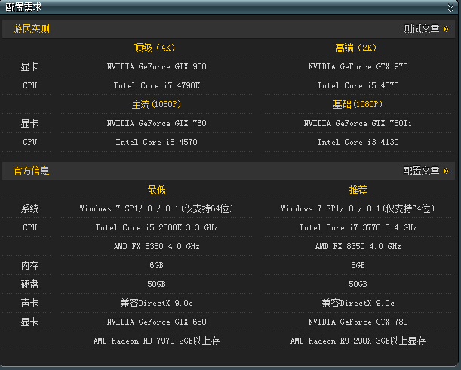The image size is (461, 370).
Task: Select NVIDIA GeForce GTX 750Ti cell
Action: (358, 123)
